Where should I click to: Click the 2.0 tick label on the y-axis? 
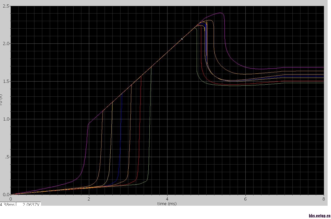6,43
